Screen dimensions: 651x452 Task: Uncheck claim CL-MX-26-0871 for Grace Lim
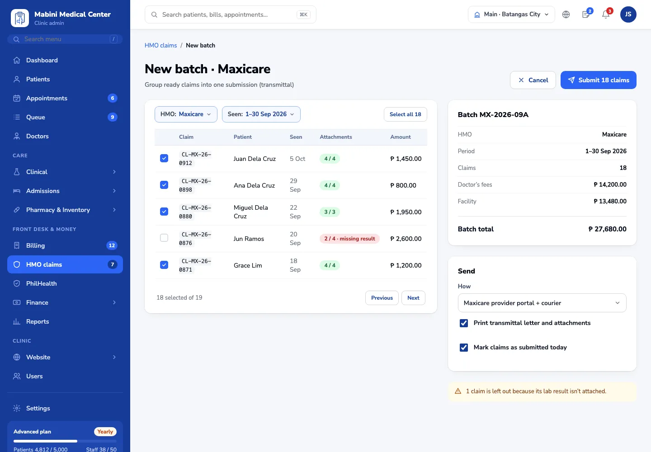[164, 265]
